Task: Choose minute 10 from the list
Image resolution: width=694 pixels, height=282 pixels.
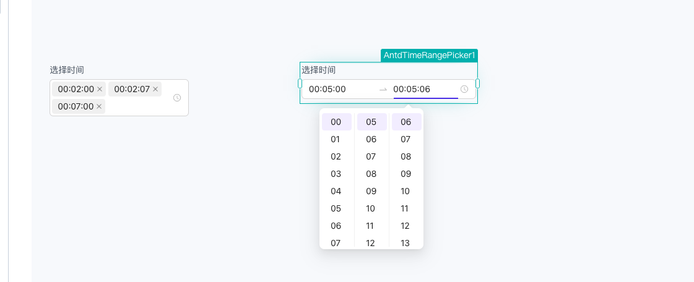Action: pos(372,208)
